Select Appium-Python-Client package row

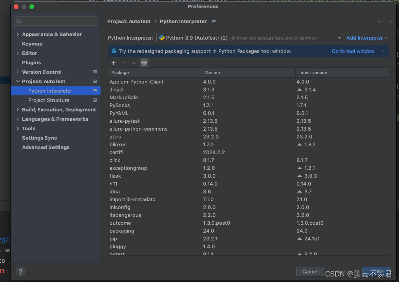click(249, 82)
